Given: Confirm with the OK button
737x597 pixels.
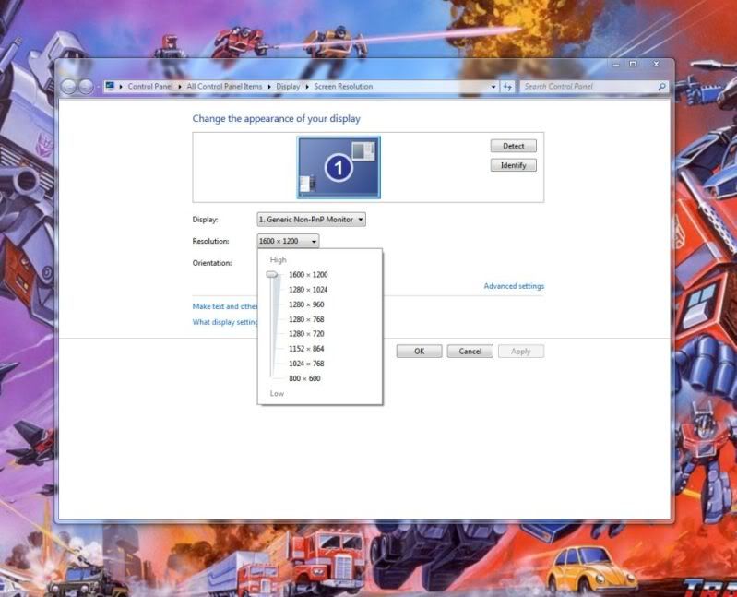Looking at the screenshot, I should [420, 352].
